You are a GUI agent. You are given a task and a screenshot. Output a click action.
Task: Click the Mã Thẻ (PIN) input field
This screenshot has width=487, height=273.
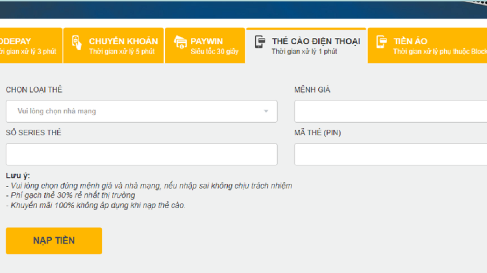click(x=390, y=155)
